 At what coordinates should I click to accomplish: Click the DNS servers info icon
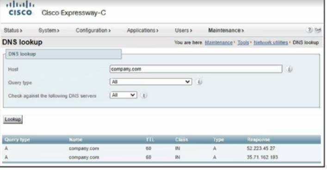pyautogui.click(x=144, y=95)
